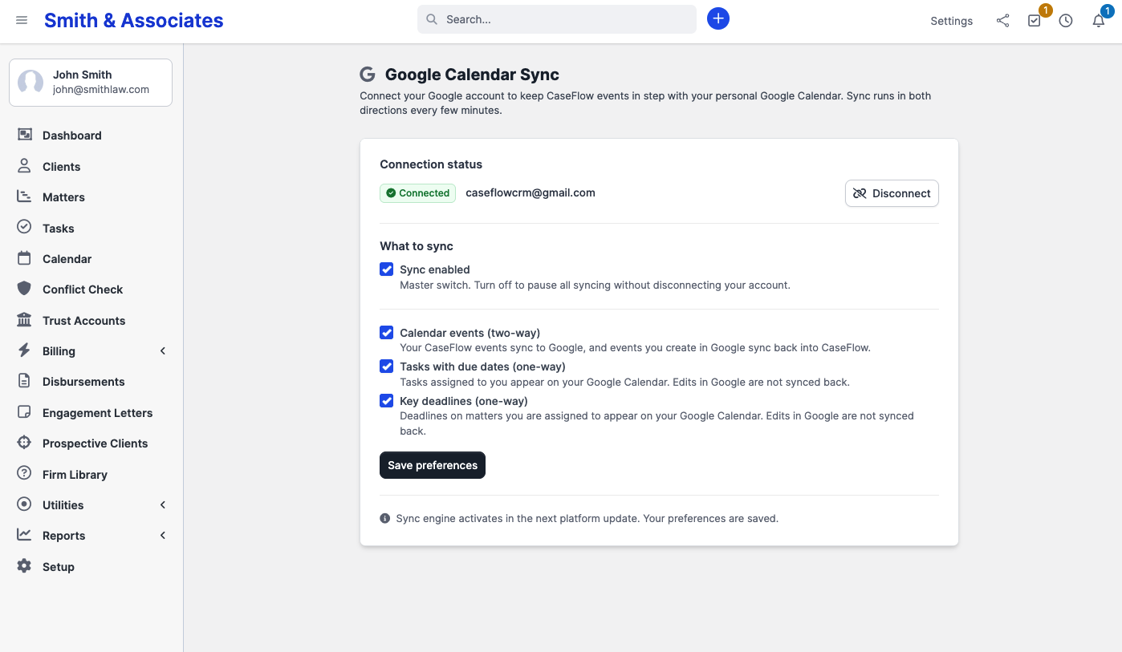
Task: Click the Prospective Clients crosshair icon
Action: (25, 443)
